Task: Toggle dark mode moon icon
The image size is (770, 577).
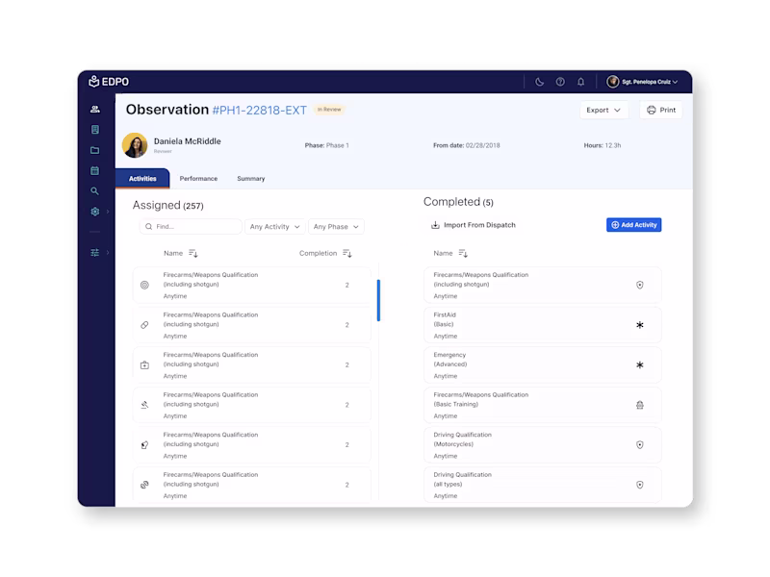Action: 539,82
